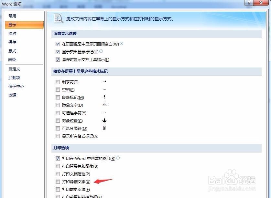Click the paragraph mark symbol

(x=104, y=97)
